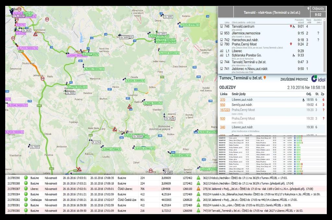Select vehicle label 3L63291 670861/10
The width and height of the screenshot is (332, 220).
[x=145, y=148]
